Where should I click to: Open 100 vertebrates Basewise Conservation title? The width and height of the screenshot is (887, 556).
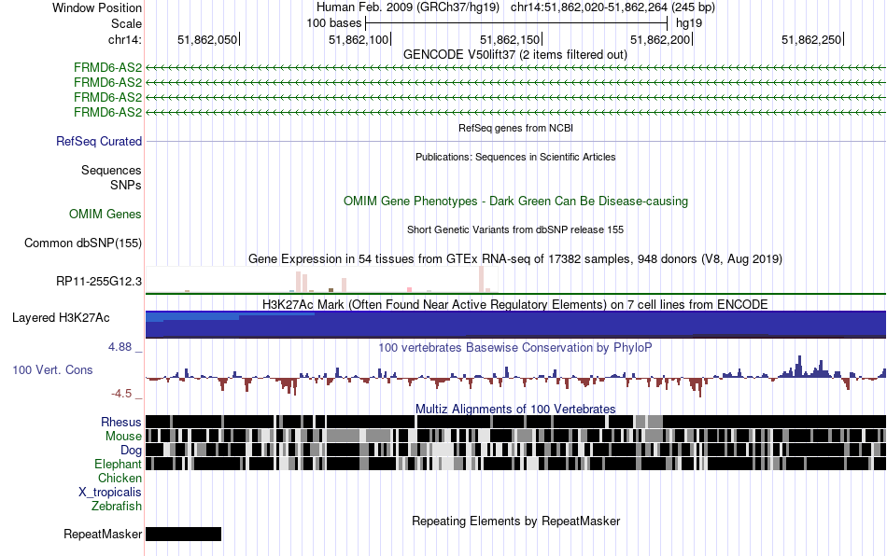coord(515,347)
